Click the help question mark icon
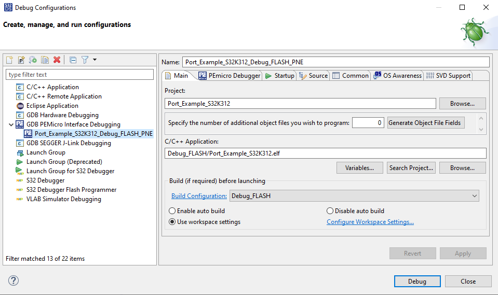Screen dimensions: 498x295 14,280
